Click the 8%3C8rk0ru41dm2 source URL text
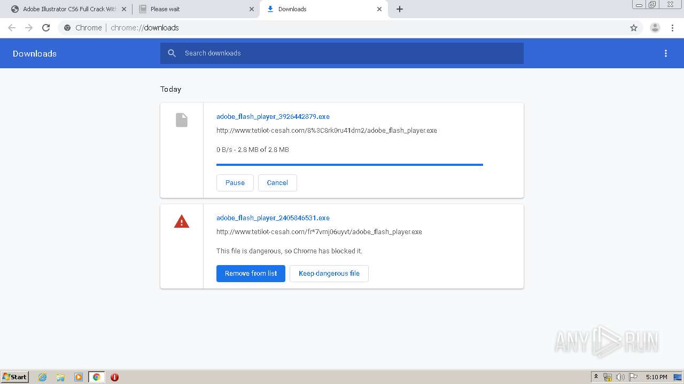Screen dimensions: 684x384 click(x=327, y=130)
